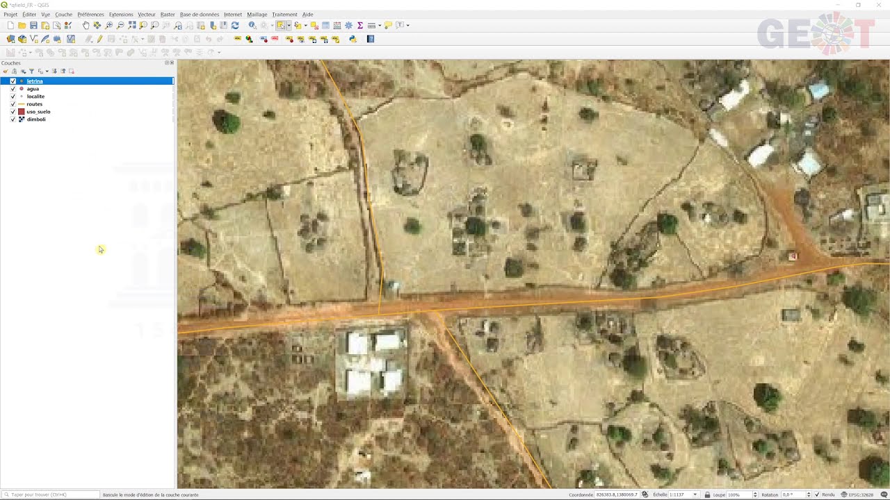Uncheck the letrina layer visibility
This screenshot has height=500, width=890.
pyautogui.click(x=13, y=81)
